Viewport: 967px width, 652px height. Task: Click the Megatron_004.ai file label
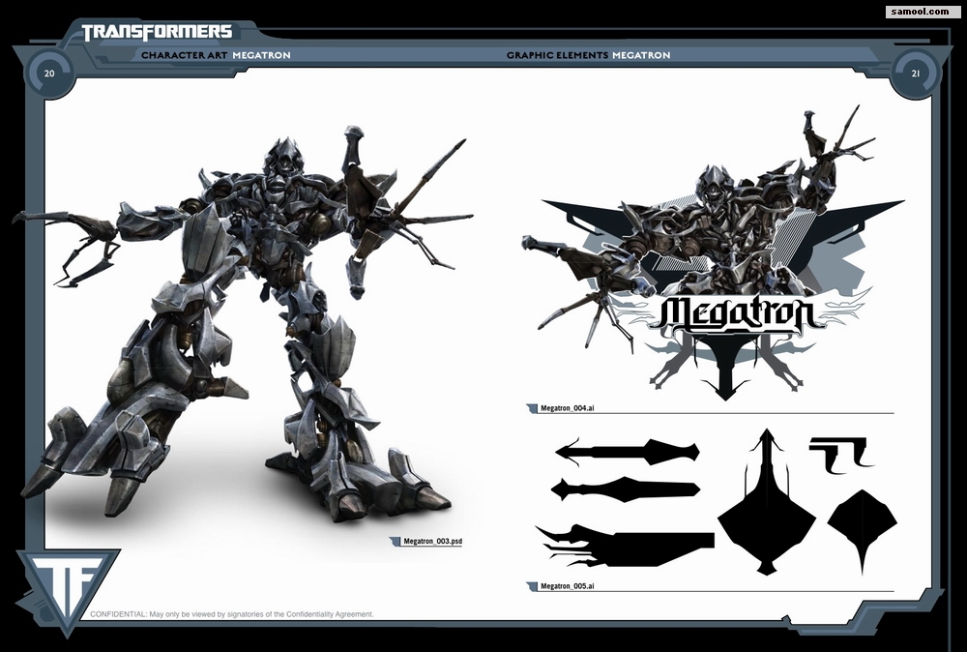tap(567, 407)
